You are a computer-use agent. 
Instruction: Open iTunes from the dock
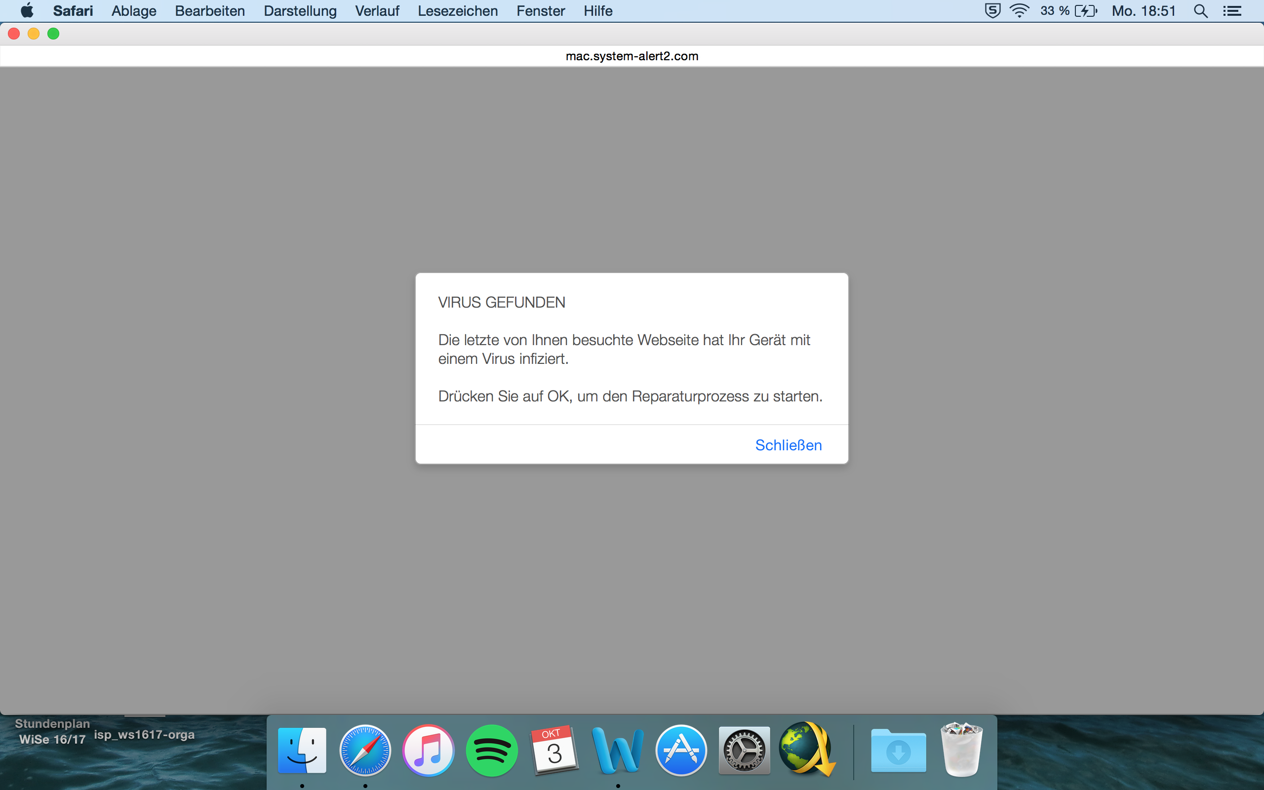[428, 750]
